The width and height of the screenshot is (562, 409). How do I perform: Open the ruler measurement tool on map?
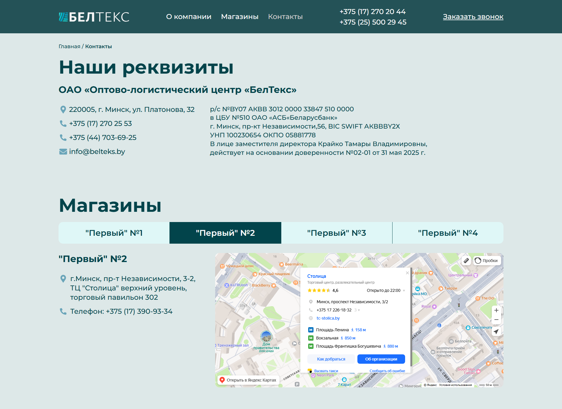click(466, 261)
